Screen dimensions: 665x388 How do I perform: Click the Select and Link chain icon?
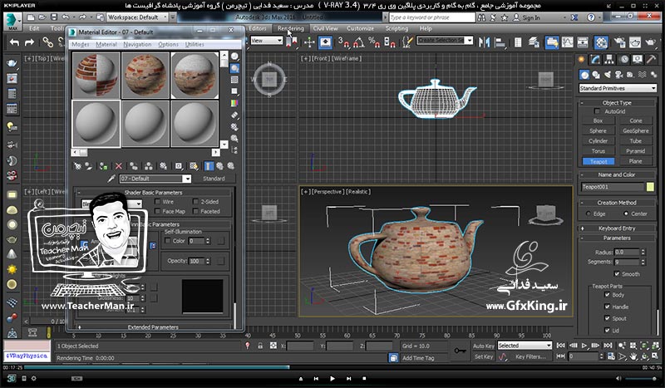(x=47, y=42)
